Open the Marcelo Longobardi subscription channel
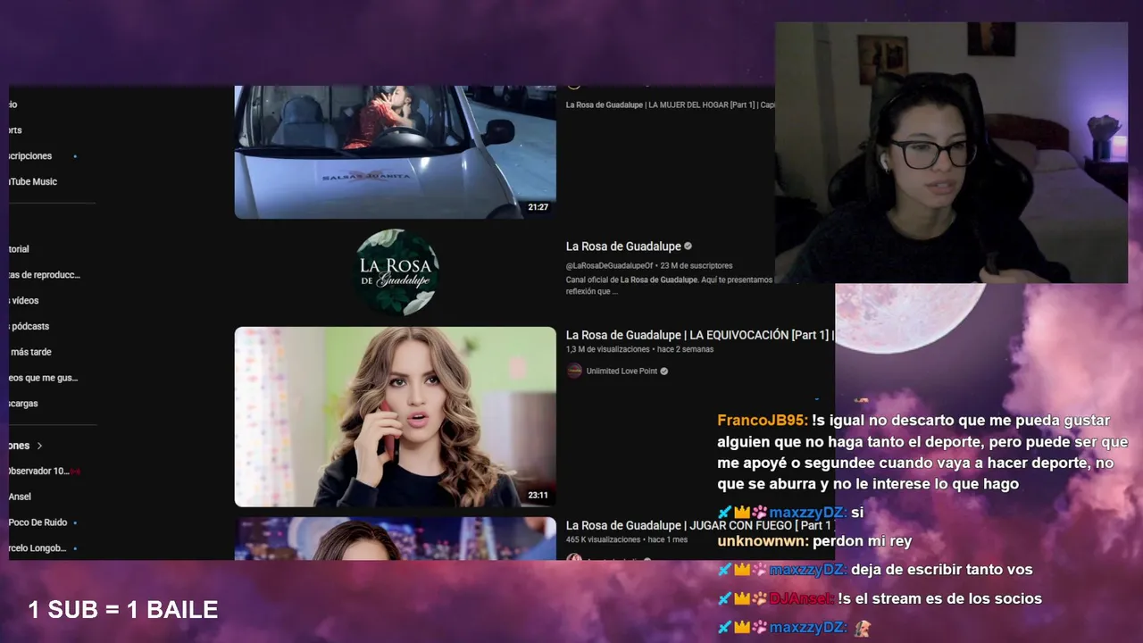Screen dimensions: 1143x643 pyautogui.click(x=38, y=548)
